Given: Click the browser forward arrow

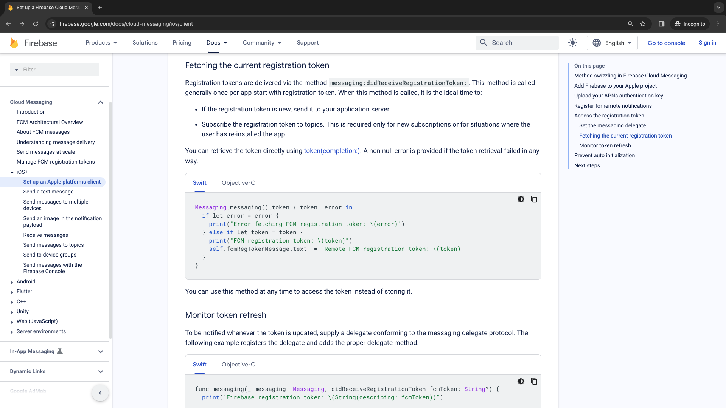Looking at the screenshot, I should [x=22, y=24].
